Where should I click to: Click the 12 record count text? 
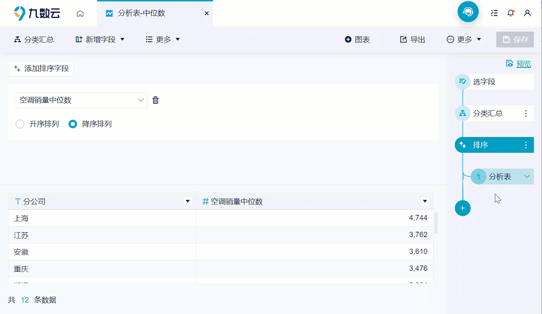point(25,300)
